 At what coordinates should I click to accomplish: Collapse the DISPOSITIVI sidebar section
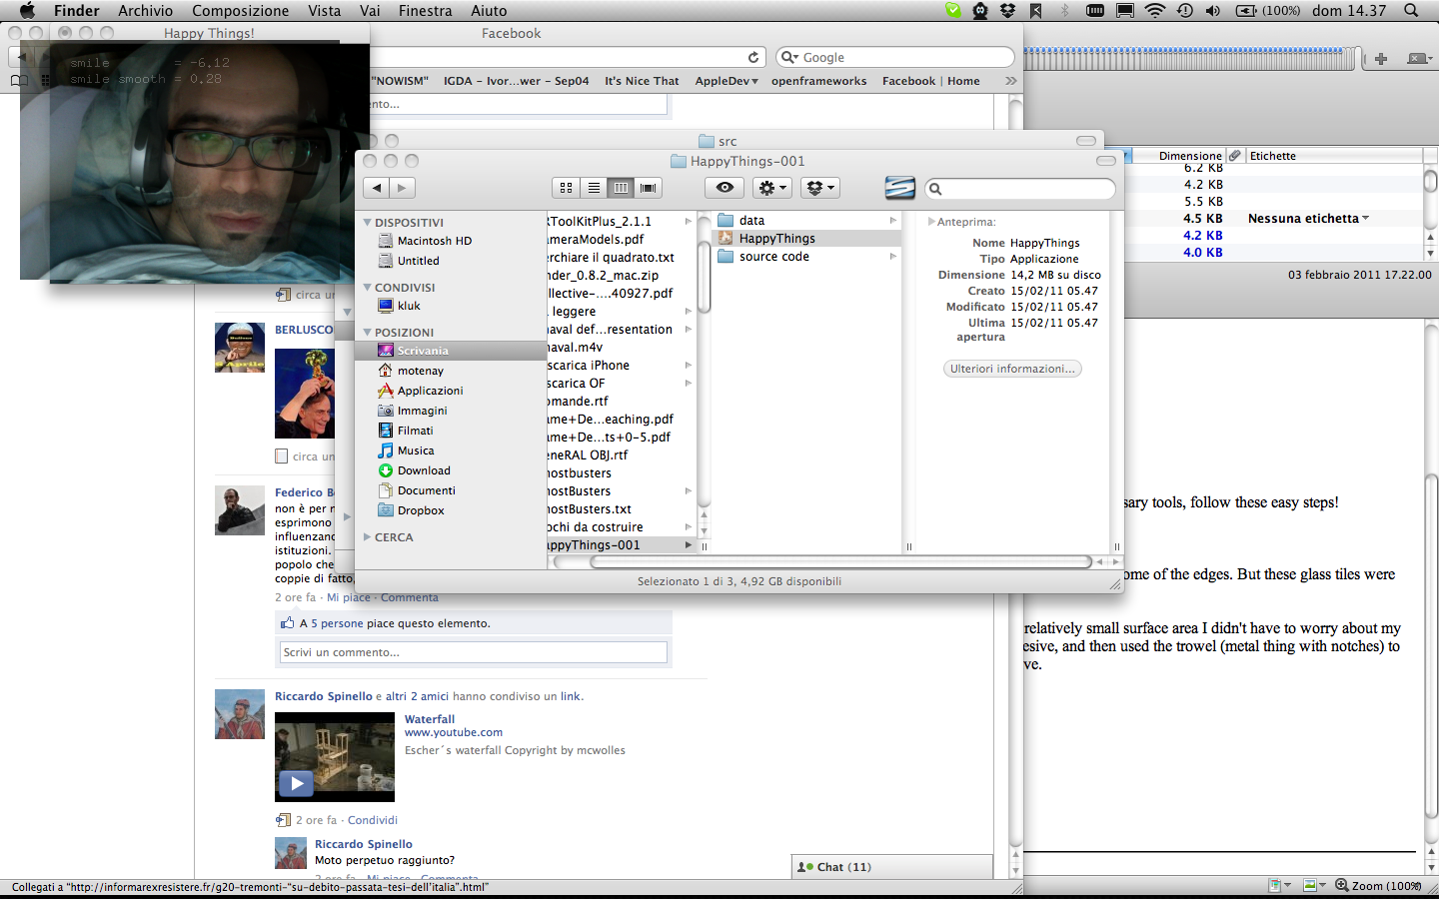coord(368,223)
